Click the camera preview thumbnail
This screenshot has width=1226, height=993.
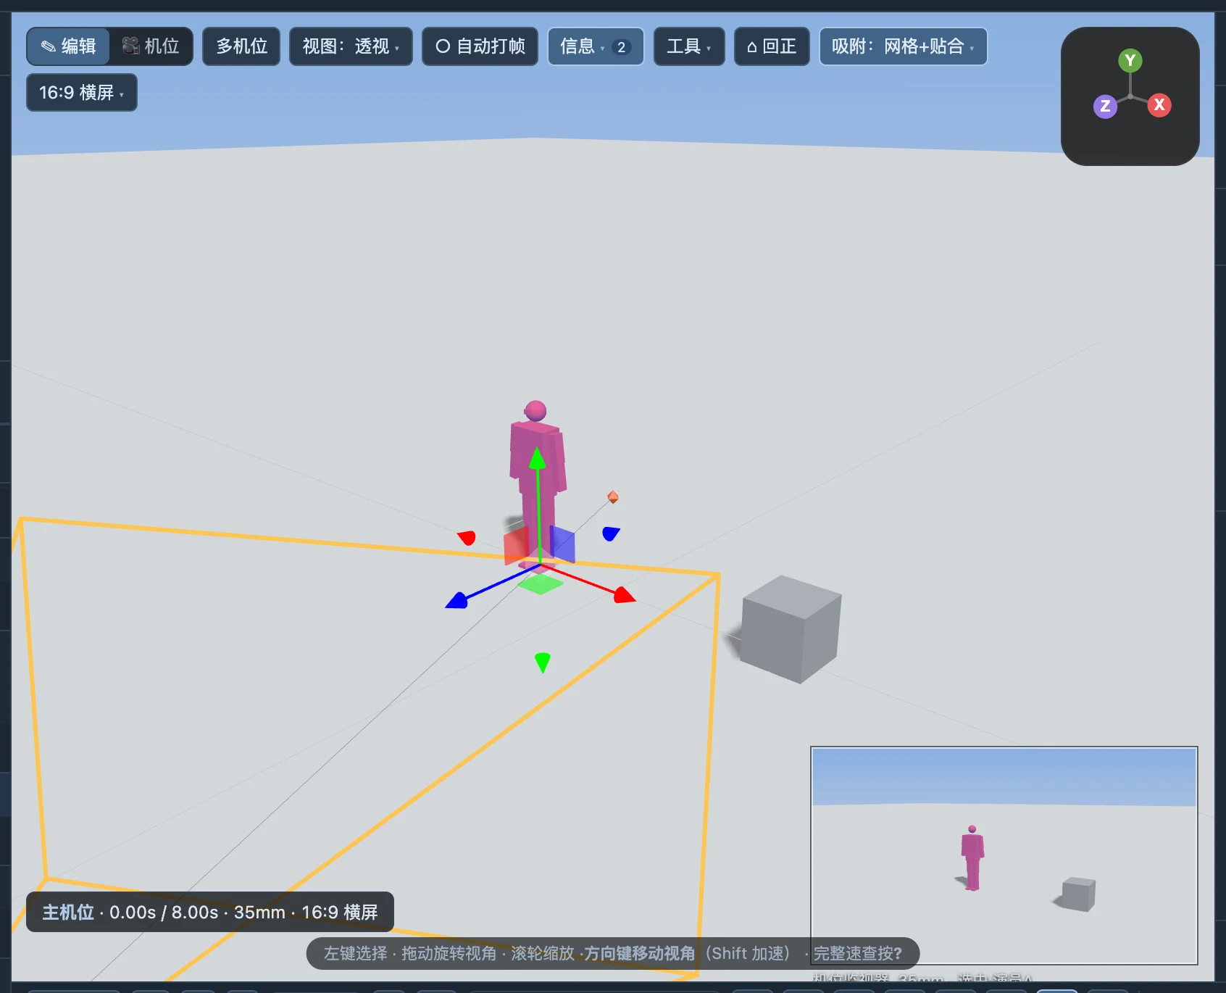pyautogui.click(x=1004, y=855)
